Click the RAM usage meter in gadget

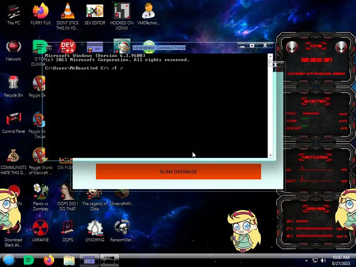point(317,121)
